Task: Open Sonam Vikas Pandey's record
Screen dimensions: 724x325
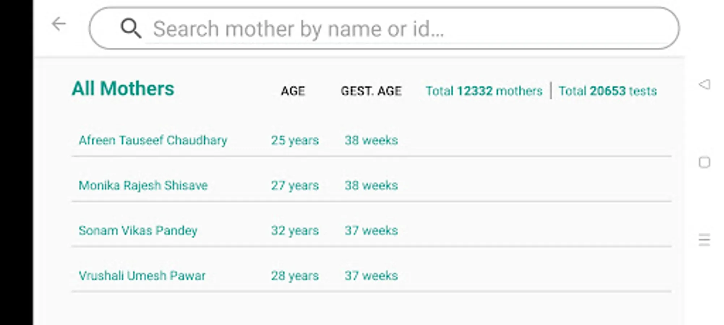Action: click(x=138, y=230)
